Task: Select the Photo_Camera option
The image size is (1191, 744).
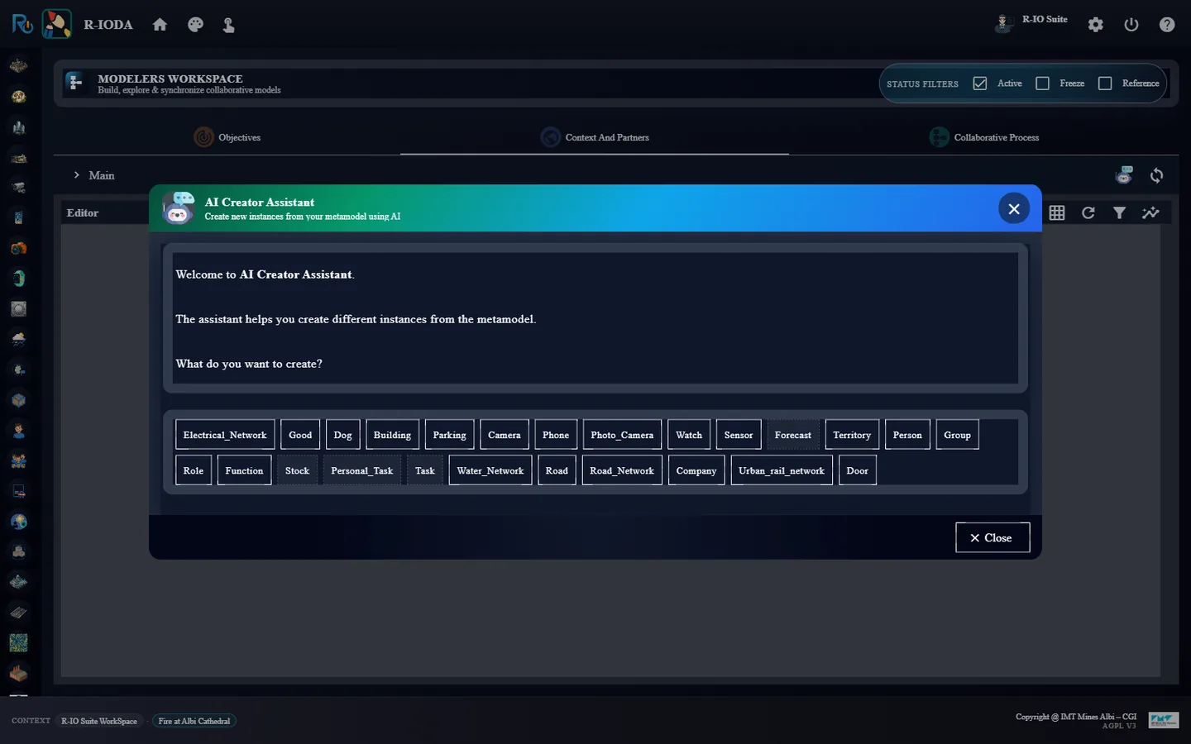Action: click(x=622, y=435)
